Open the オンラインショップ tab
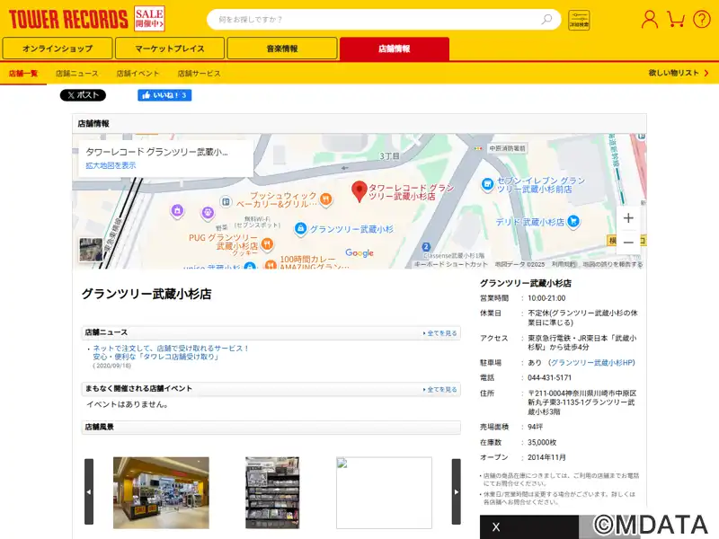Screen dimensions: 719x539 click(58, 49)
